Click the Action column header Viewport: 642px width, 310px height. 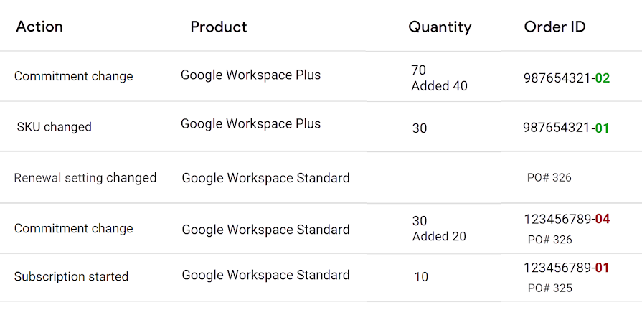(x=39, y=27)
